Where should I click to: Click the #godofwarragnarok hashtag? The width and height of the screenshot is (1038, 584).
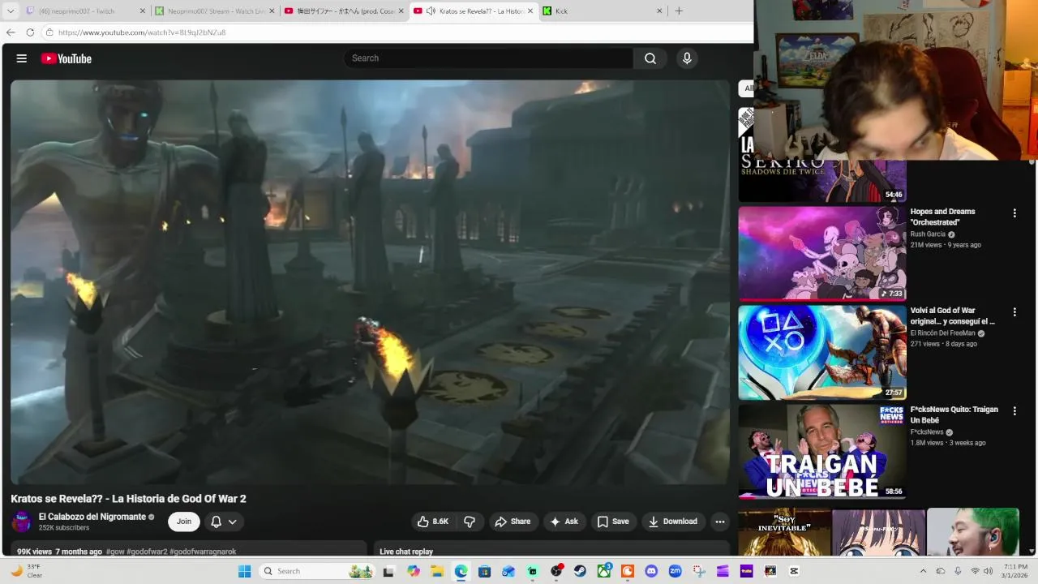click(x=203, y=552)
